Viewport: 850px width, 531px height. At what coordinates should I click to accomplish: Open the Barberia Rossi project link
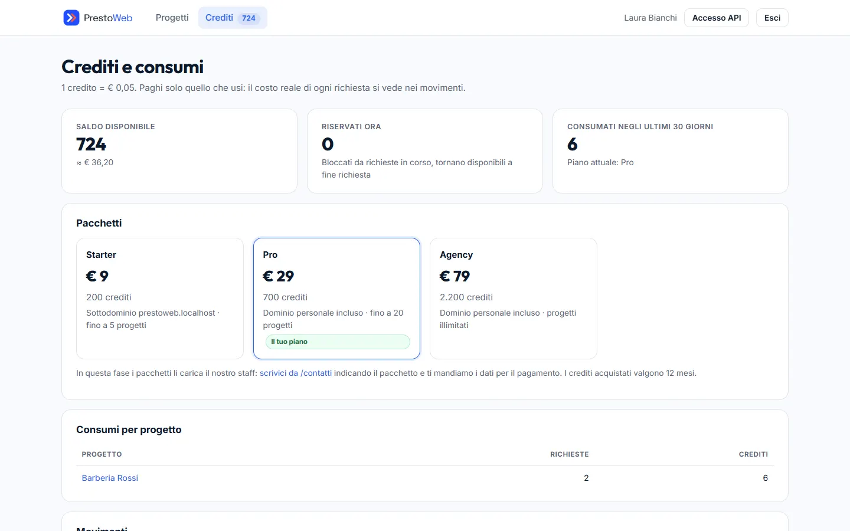(110, 478)
